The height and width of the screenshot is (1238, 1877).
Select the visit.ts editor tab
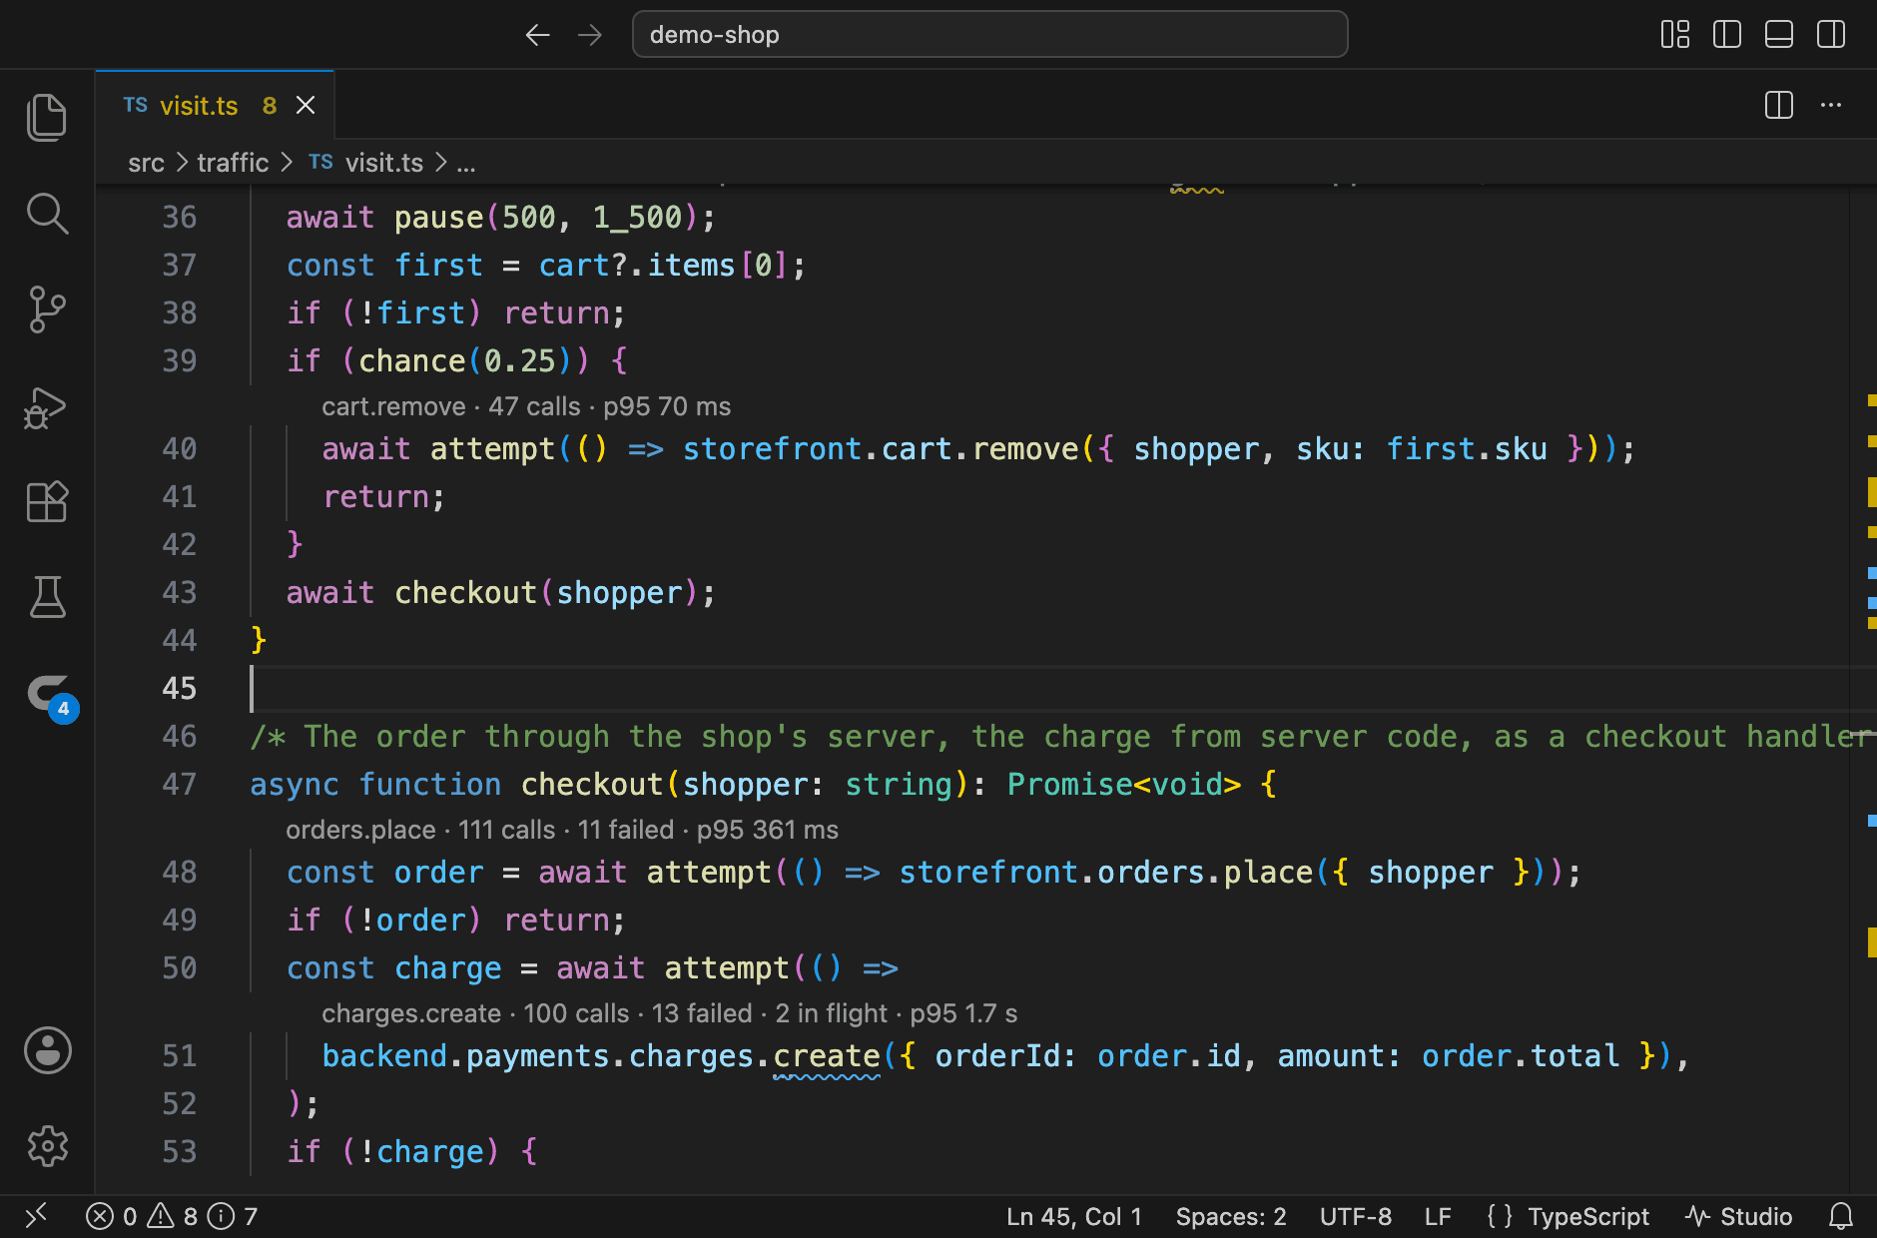[x=215, y=105]
